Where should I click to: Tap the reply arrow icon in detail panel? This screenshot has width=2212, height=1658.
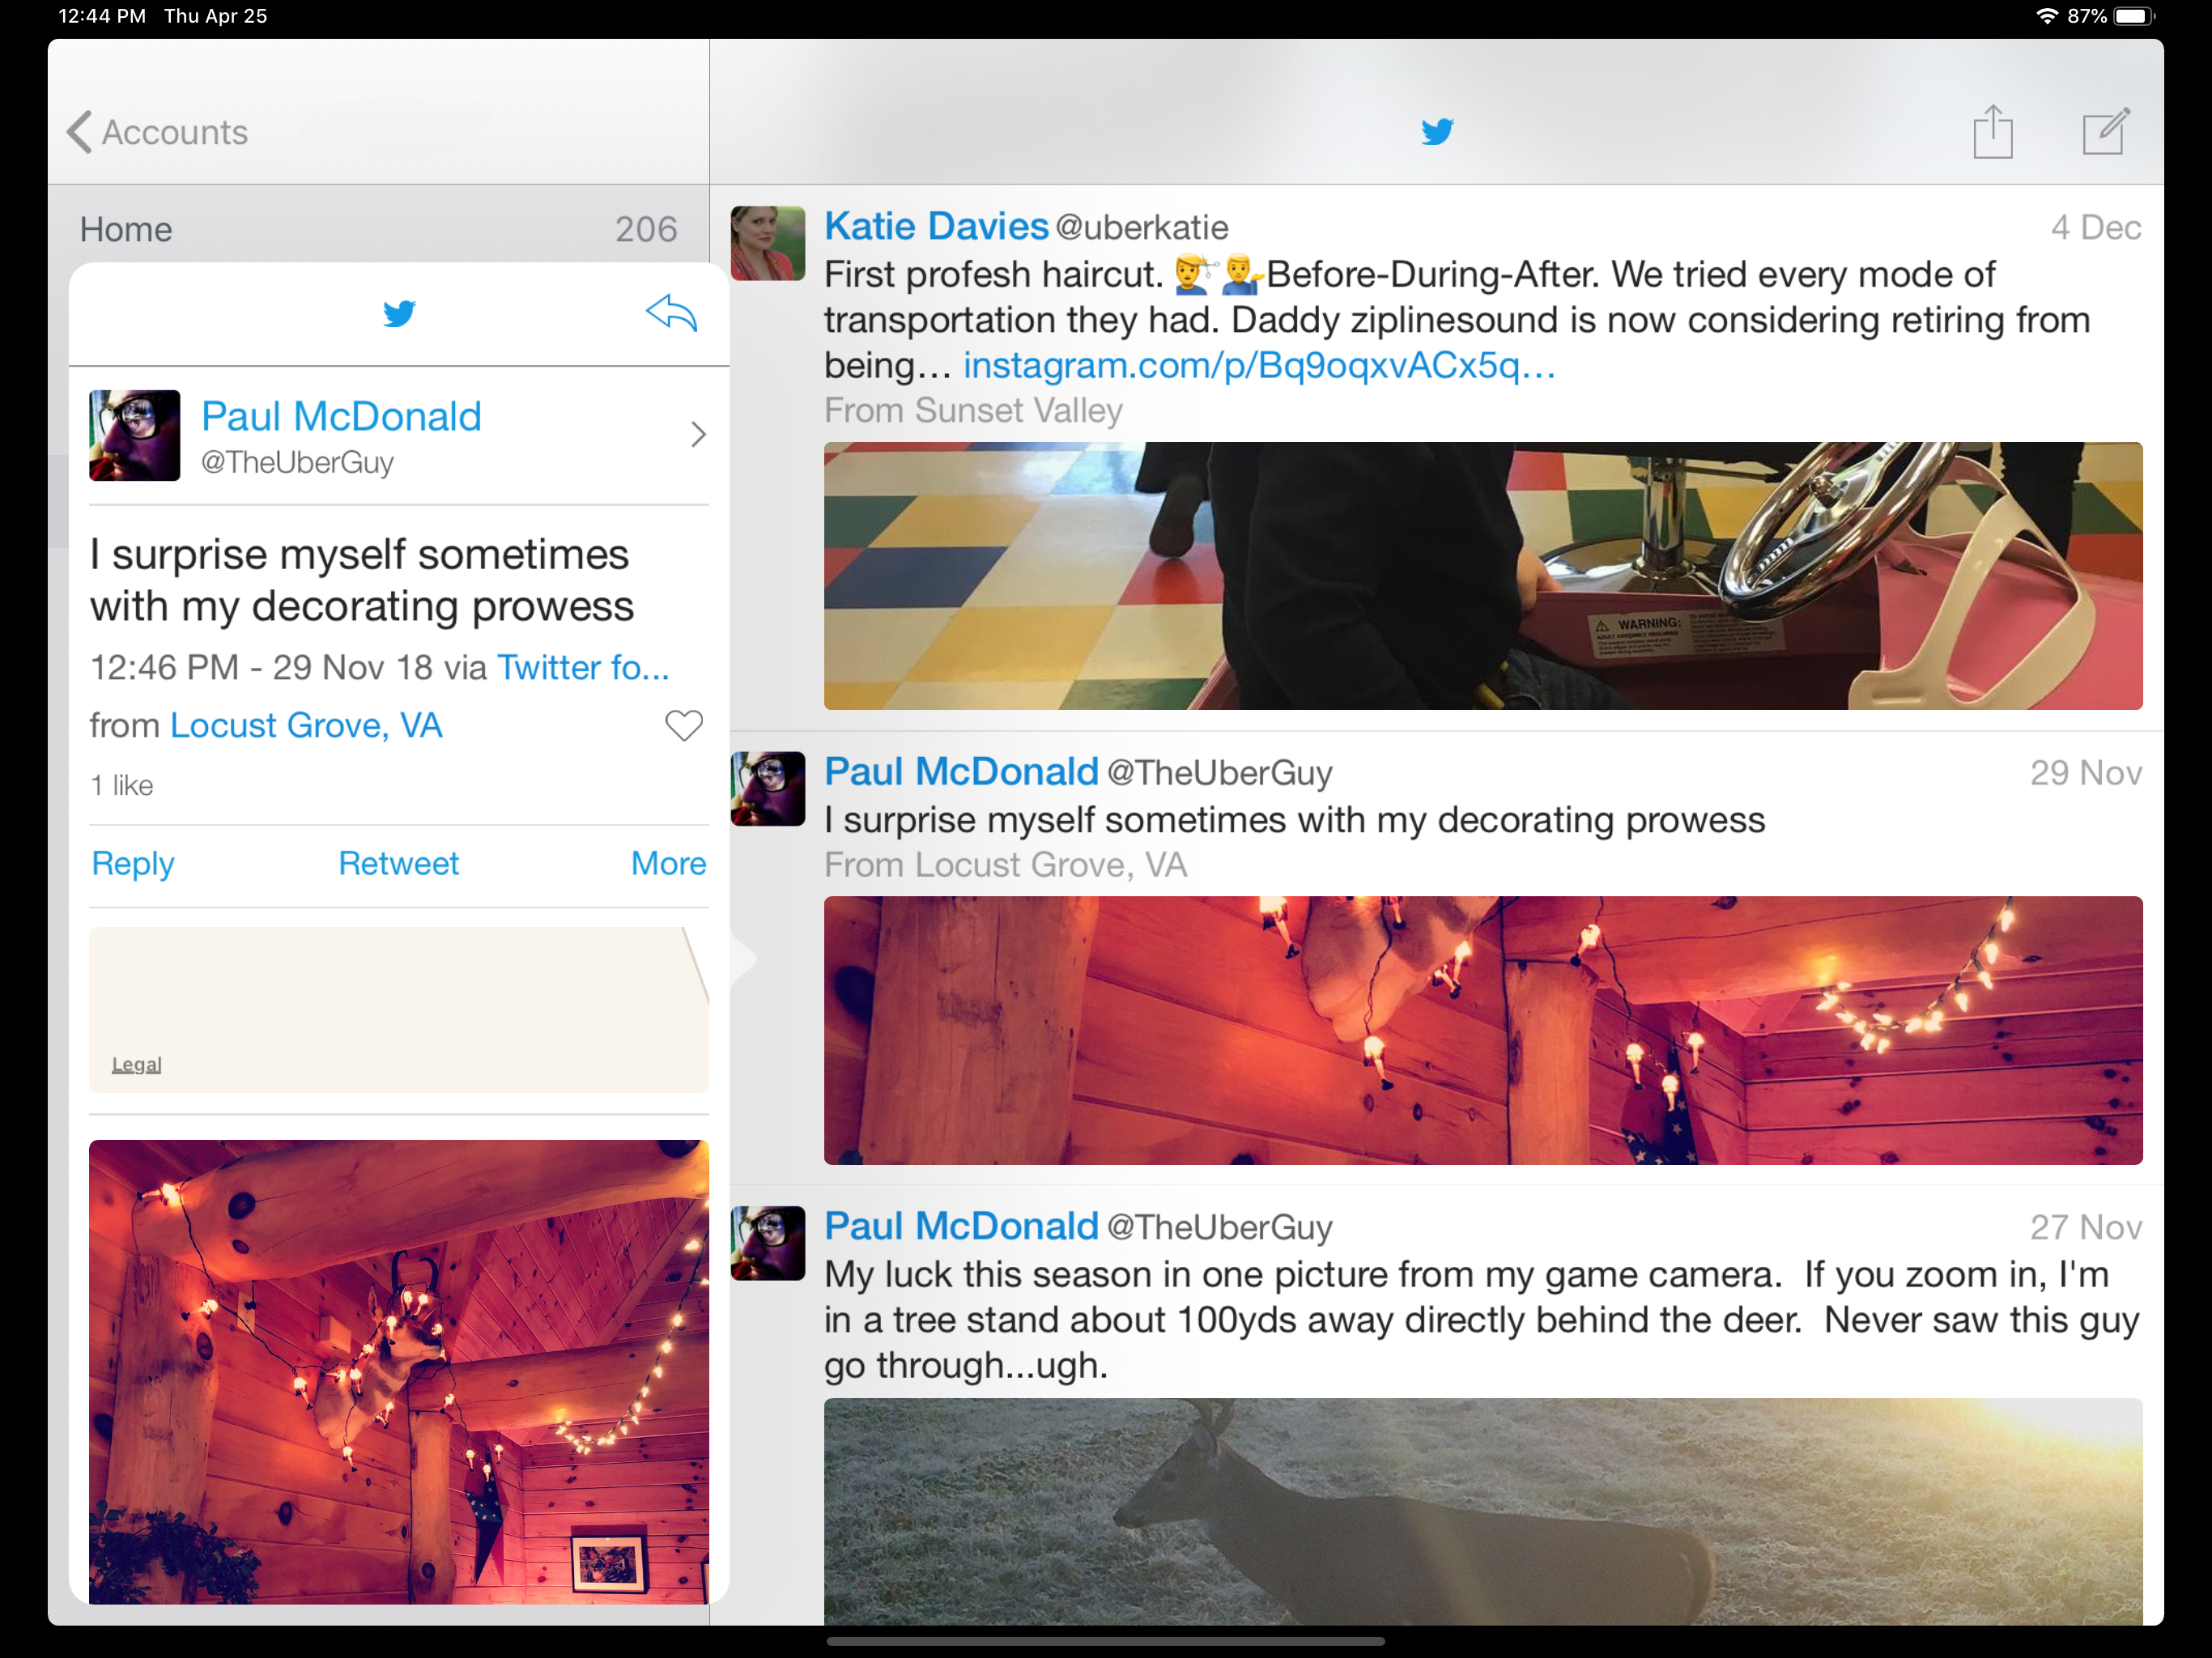pyautogui.click(x=671, y=314)
